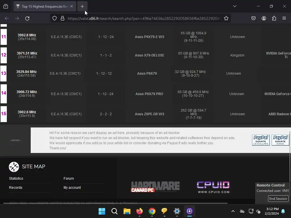291x218 pixels.
Task: Open File Explorer from taskbar
Action: pyautogui.click(x=127, y=211)
